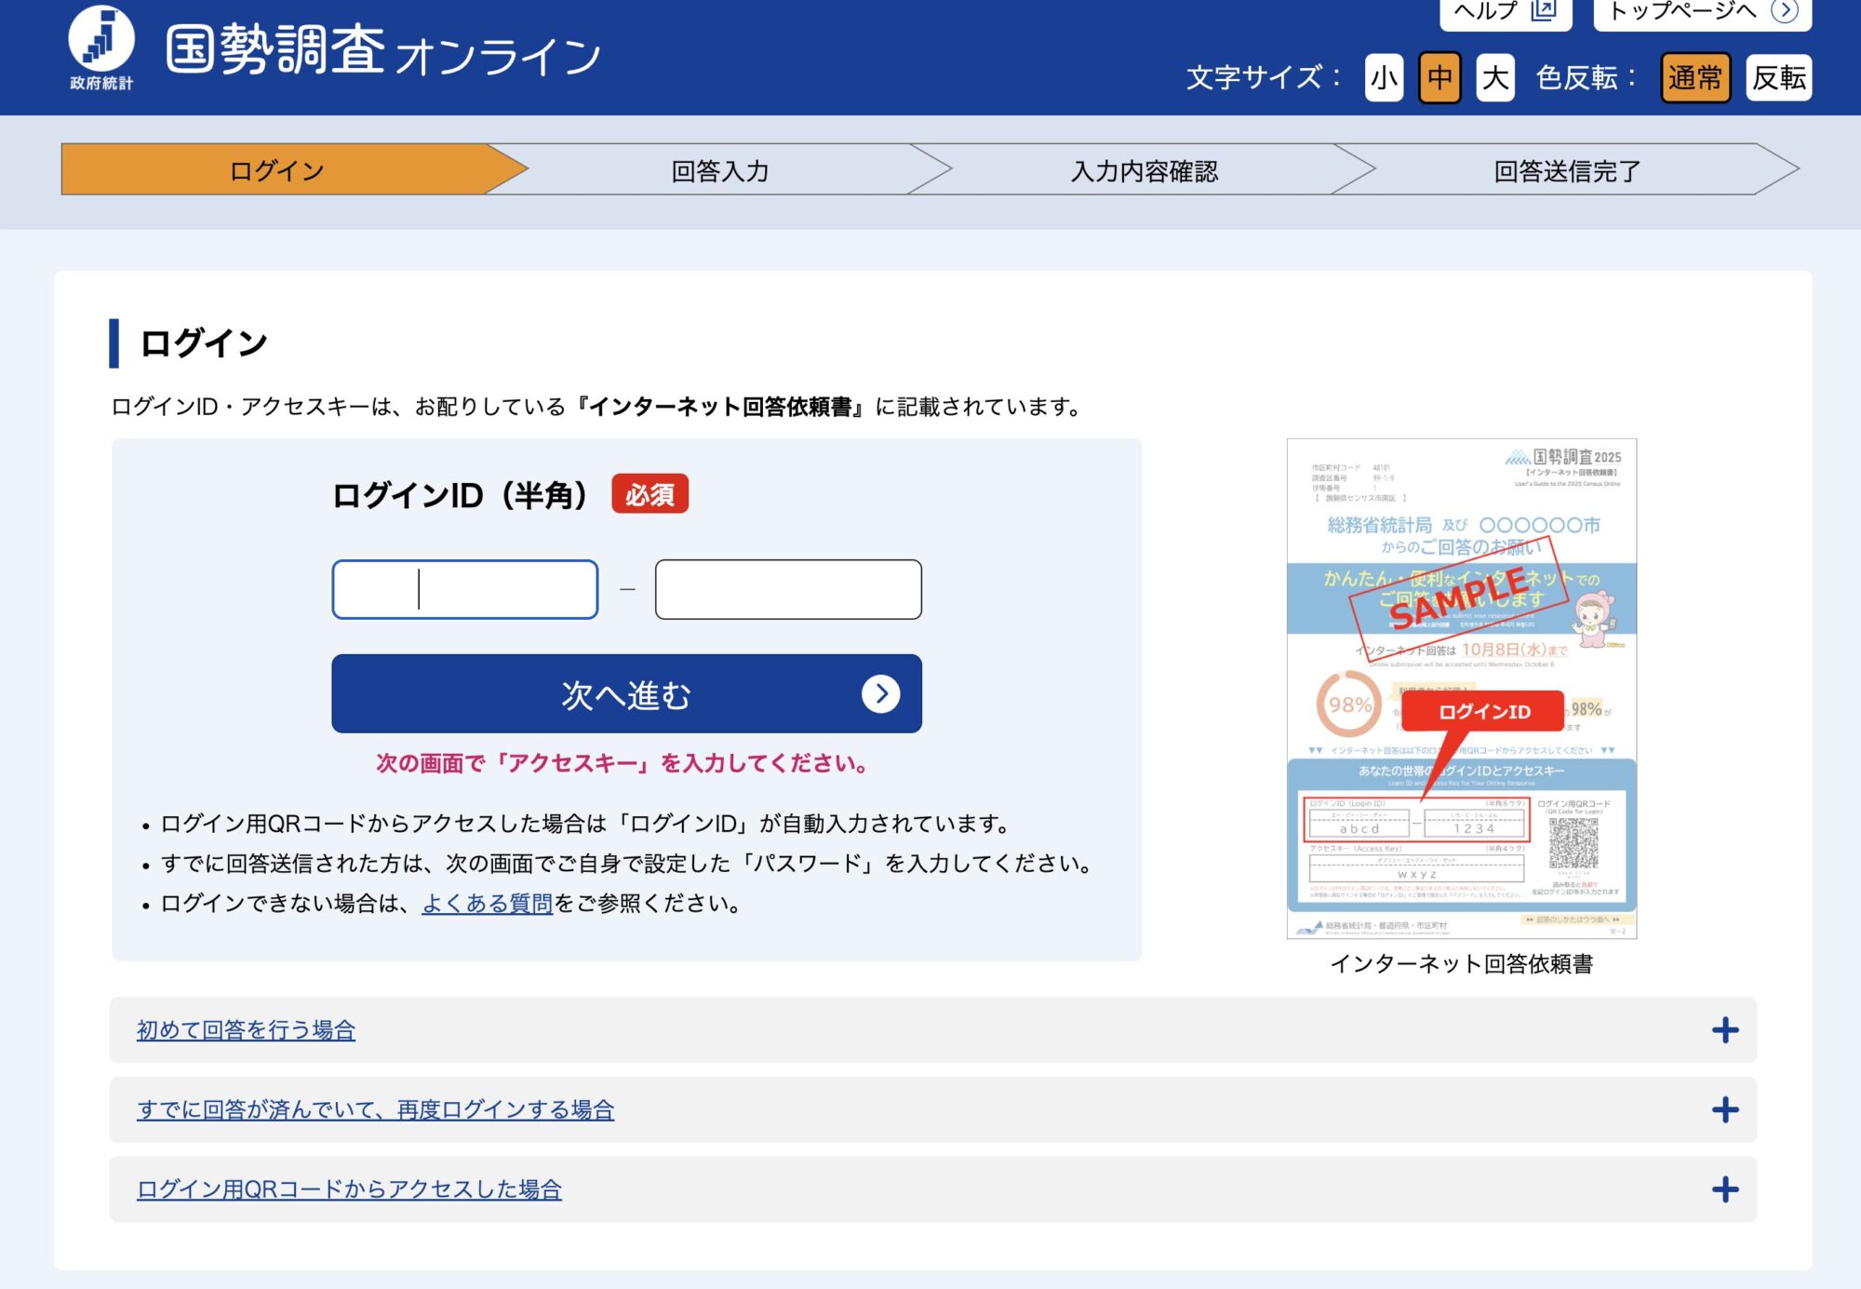Set text size to 小
This screenshot has height=1289, width=1861.
(1384, 77)
